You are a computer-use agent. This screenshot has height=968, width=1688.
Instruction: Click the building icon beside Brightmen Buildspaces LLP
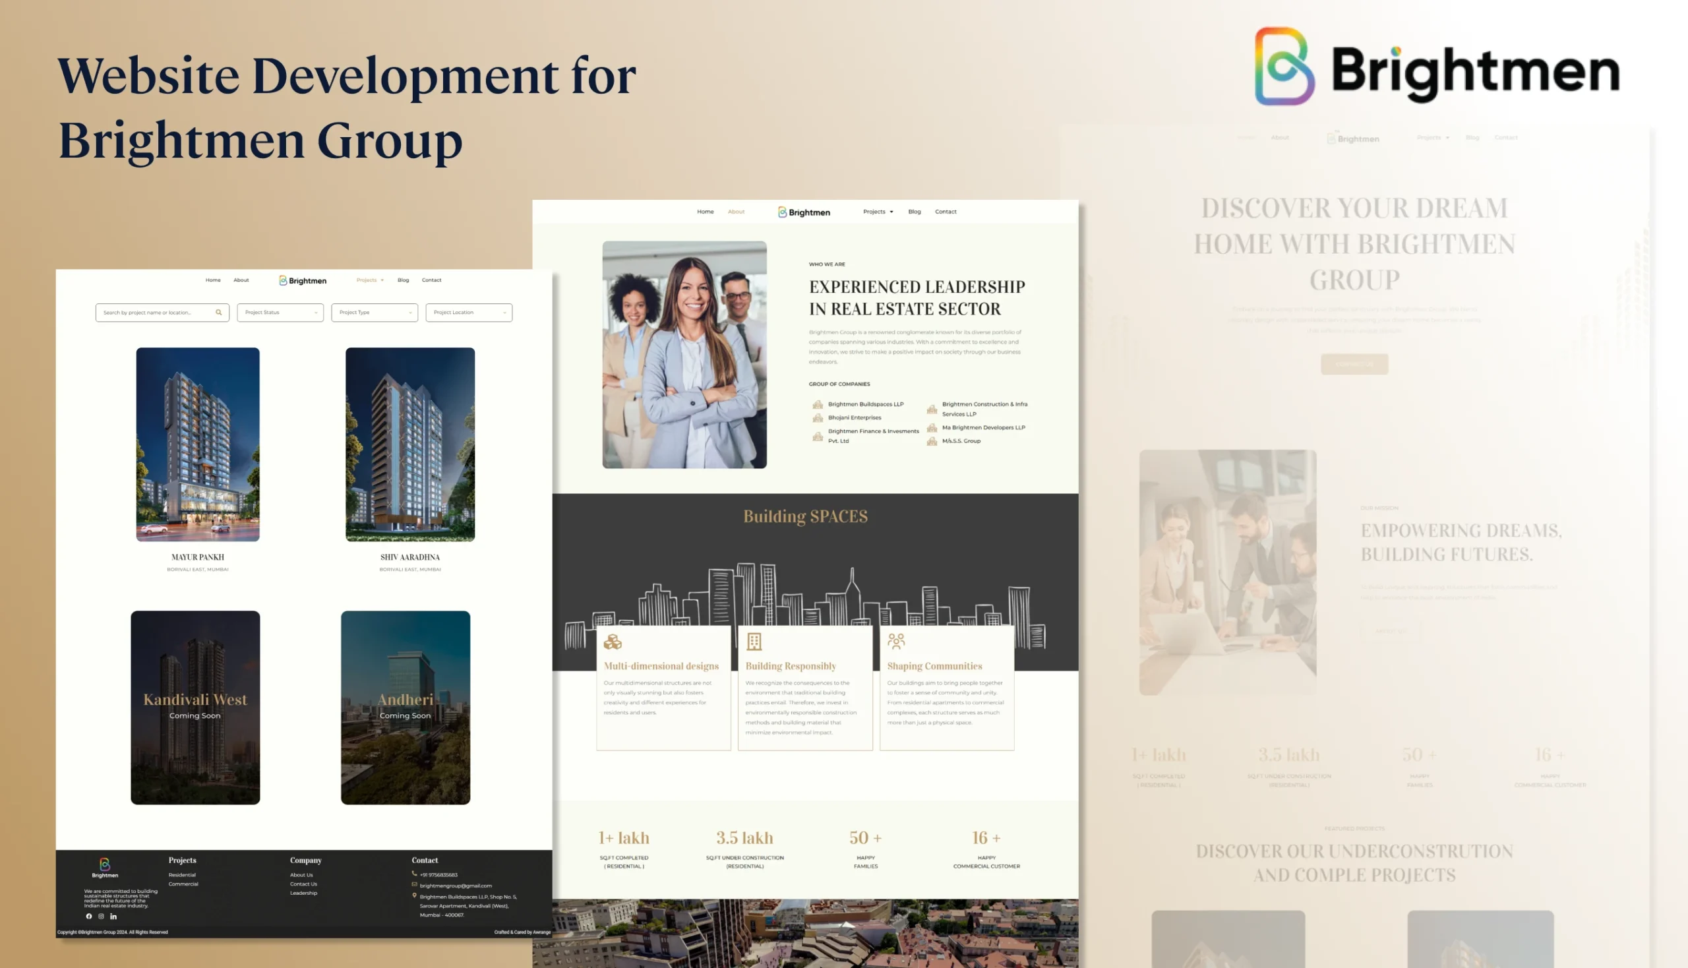click(x=818, y=404)
